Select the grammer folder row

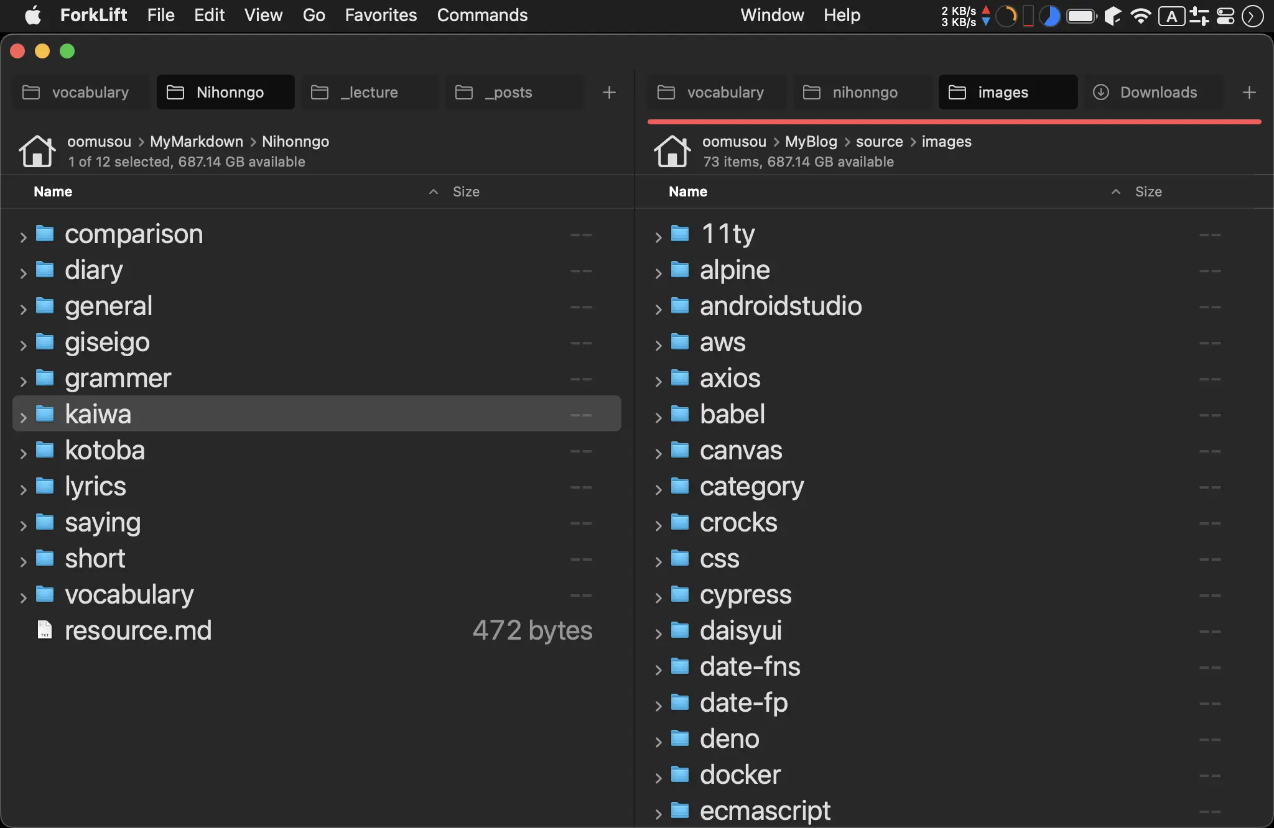pos(317,377)
